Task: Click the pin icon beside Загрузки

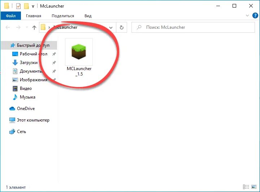Action: click(x=54, y=63)
